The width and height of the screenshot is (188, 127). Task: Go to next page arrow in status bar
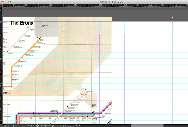click(x=32, y=126)
